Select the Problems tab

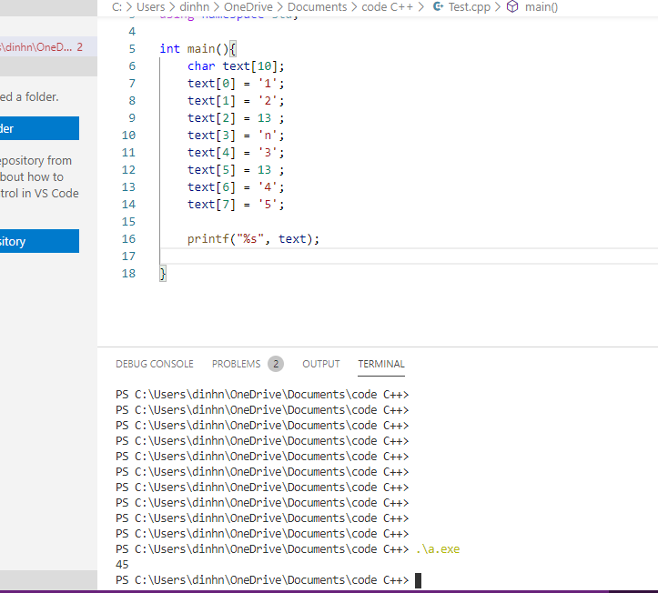(x=236, y=364)
